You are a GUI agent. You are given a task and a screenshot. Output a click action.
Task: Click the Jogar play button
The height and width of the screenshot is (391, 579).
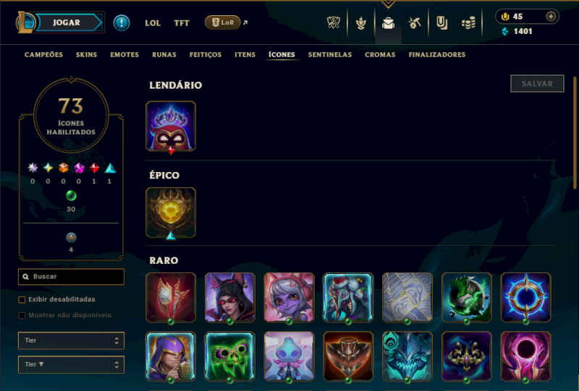pos(67,22)
